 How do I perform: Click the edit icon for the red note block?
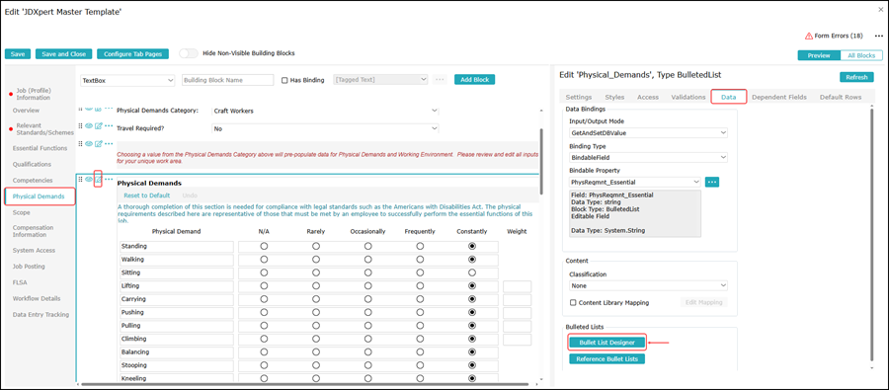tap(98, 144)
